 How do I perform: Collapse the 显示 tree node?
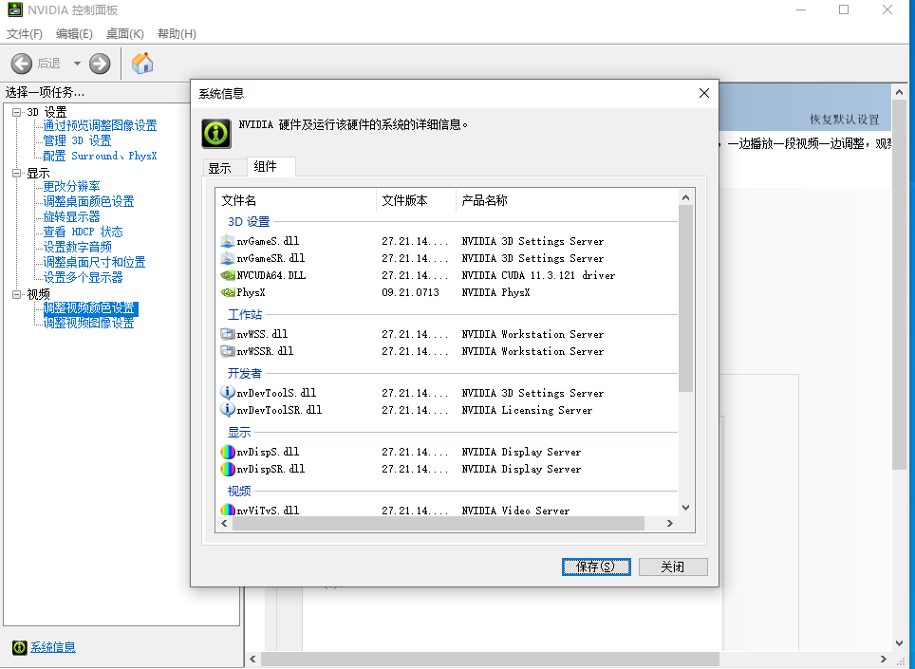coord(17,173)
